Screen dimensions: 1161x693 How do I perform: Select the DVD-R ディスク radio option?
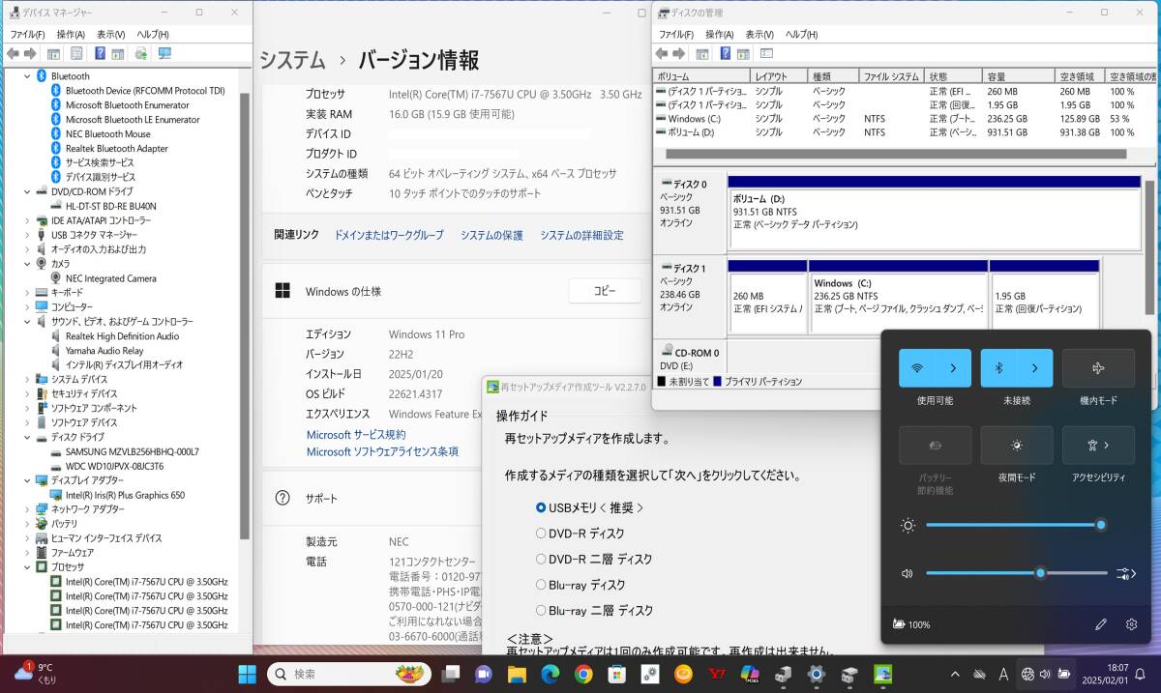point(541,533)
